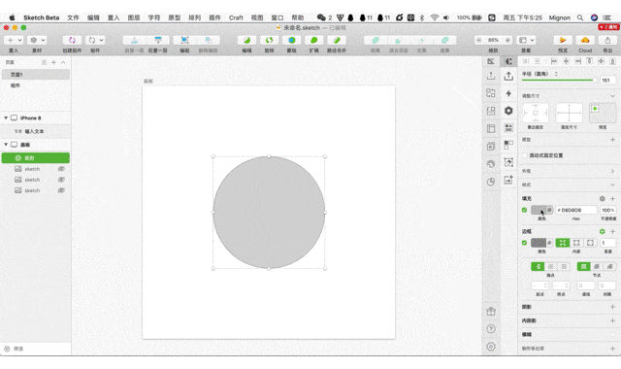Select the green highlighted oval layer
Image resolution: width=621 pixels, height=369 pixels.
point(36,157)
